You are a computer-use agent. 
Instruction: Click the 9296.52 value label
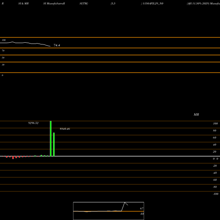(33, 123)
